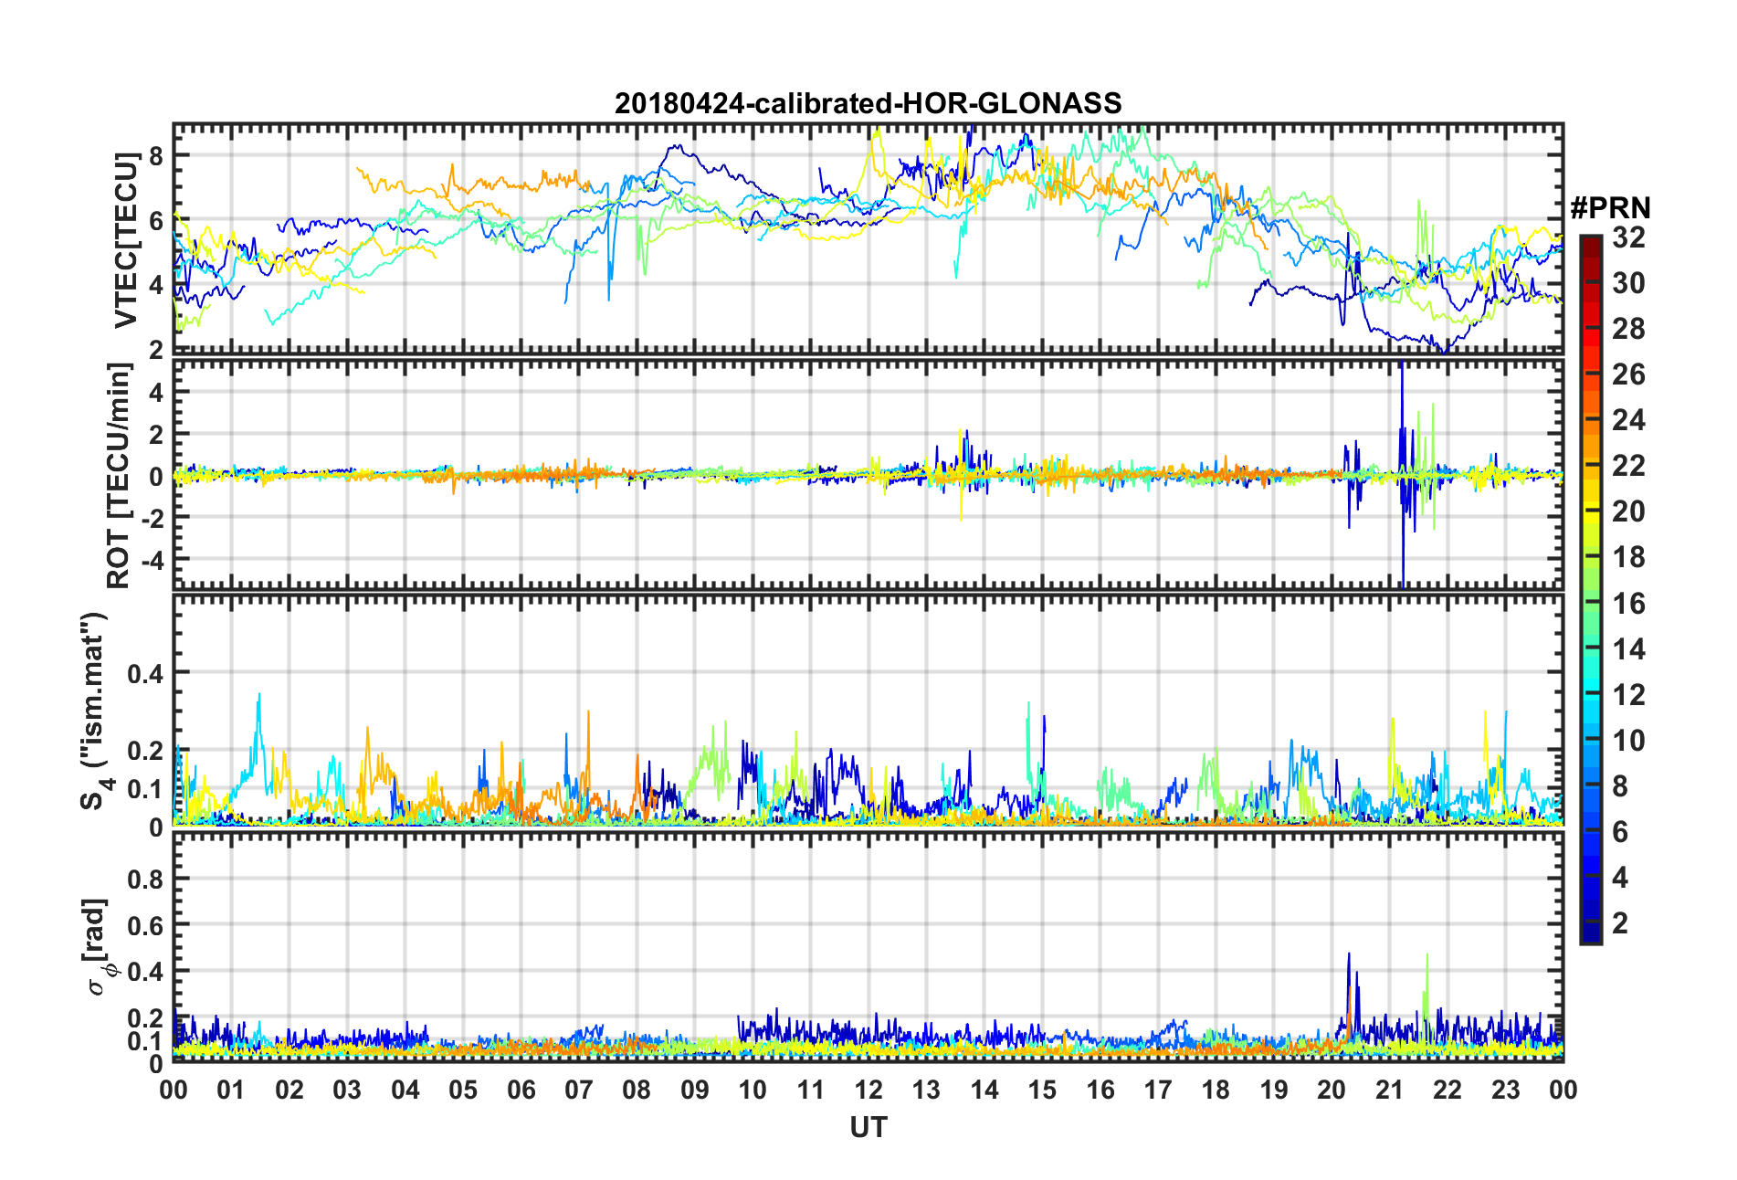The height and width of the screenshot is (1180, 1737).
Task: Click VTEC axis tick label 6
Action: click(x=156, y=220)
